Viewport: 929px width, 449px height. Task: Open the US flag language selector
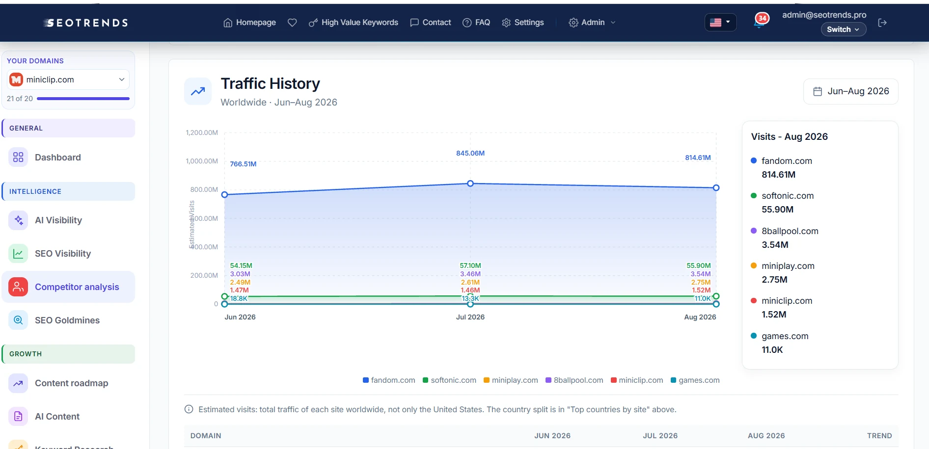click(x=720, y=22)
